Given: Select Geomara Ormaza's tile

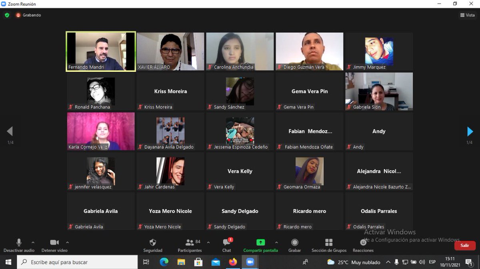Looking at the screenshot, I should pos(310,171).
